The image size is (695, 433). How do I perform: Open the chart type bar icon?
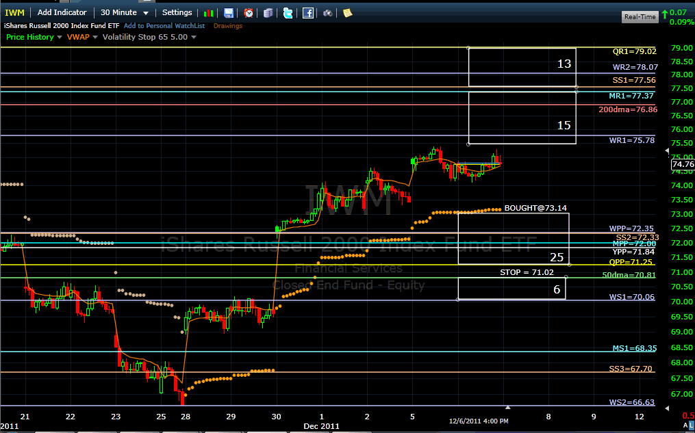tap(208, 13)
